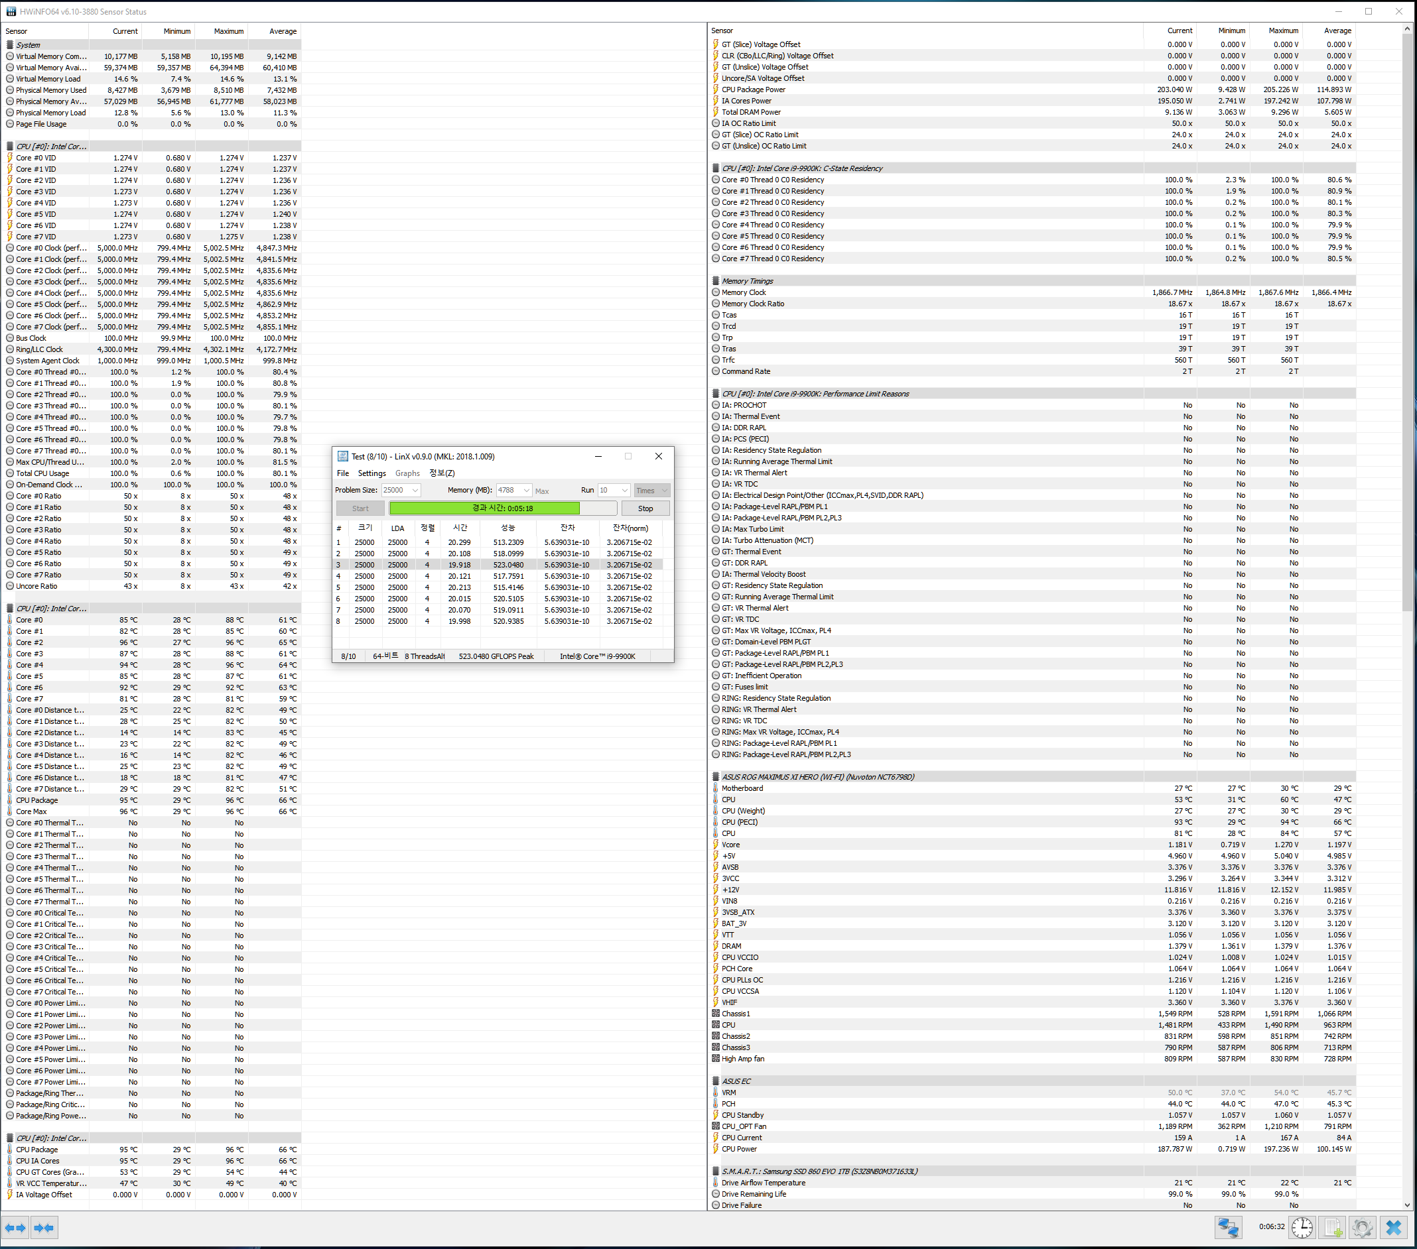This screenshot has height=1249, width=1417.
Task: Click the LinX window title icon
Action: pos(342,457)
